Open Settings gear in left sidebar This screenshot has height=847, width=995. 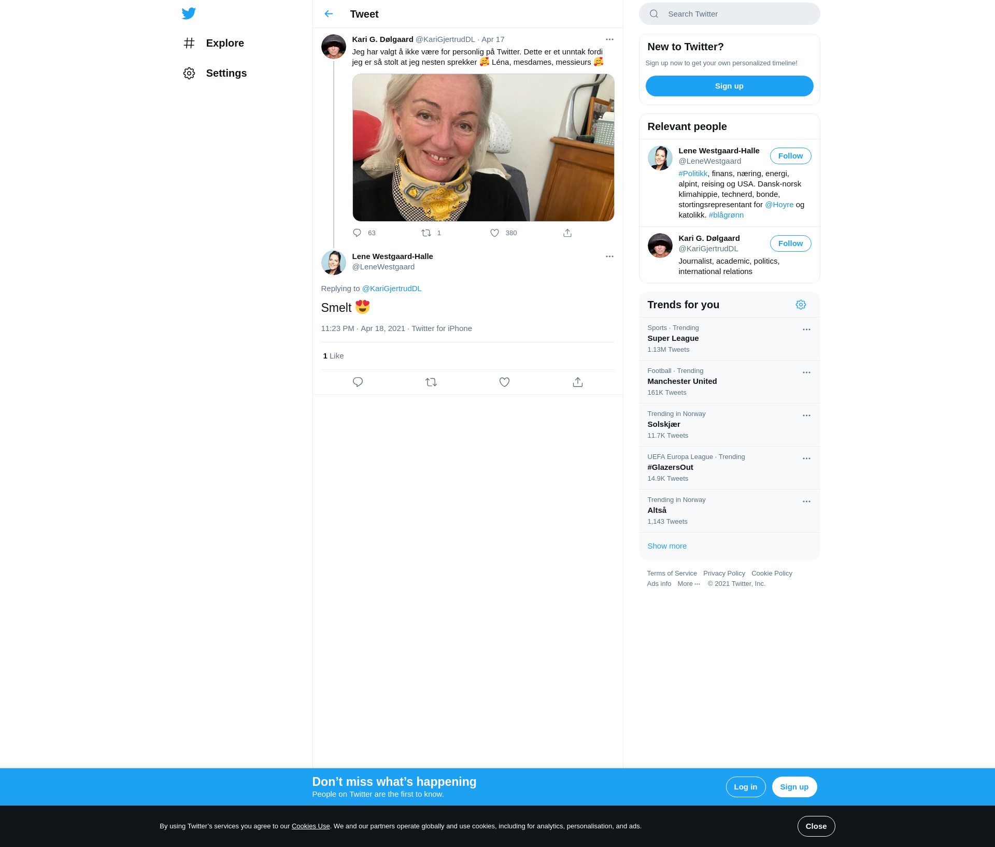189,73
